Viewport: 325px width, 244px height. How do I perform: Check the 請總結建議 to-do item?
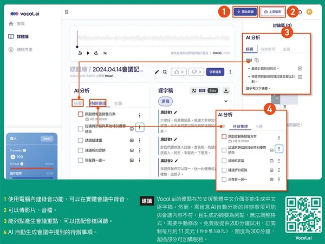click(80, 140)
